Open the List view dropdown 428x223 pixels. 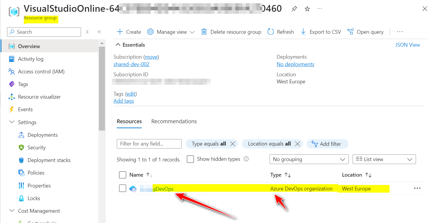click(x=384, y=159)
